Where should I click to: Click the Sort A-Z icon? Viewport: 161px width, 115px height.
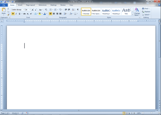(x=73, y=10)
